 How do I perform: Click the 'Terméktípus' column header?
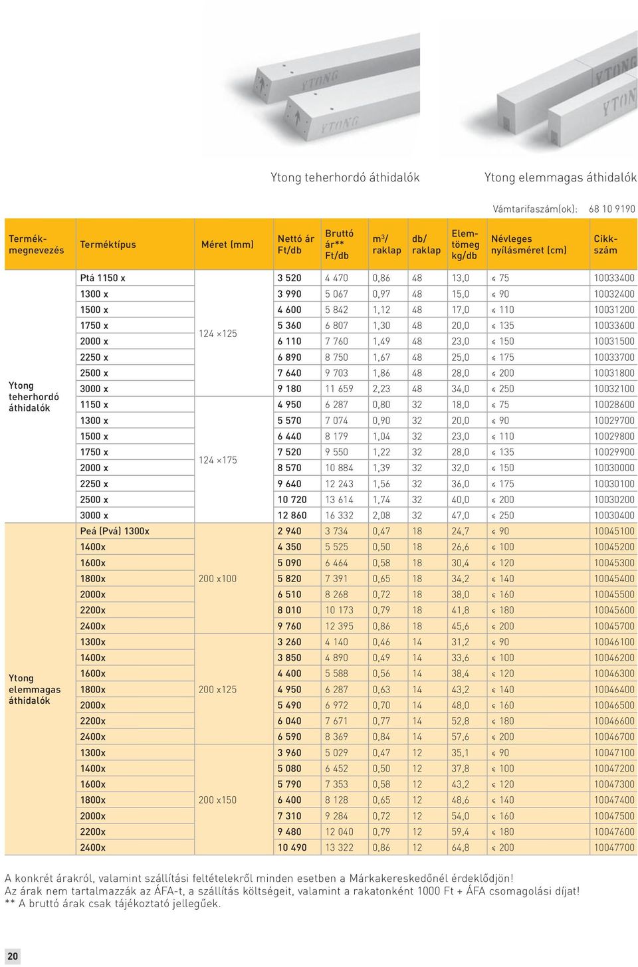[108, 245]
